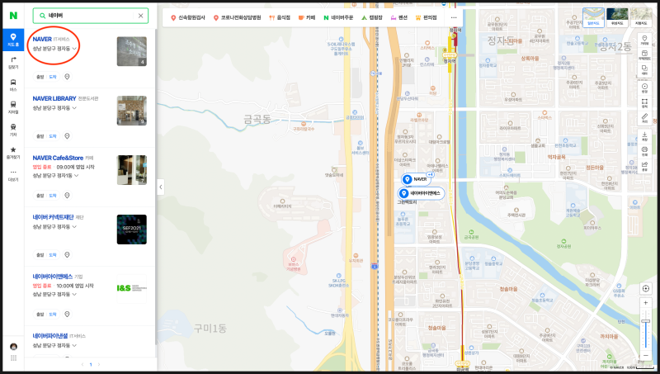Viewport: 660px width, 374px height.
Task: Select the 네이버주문 category filter
Action: point(338,17)
